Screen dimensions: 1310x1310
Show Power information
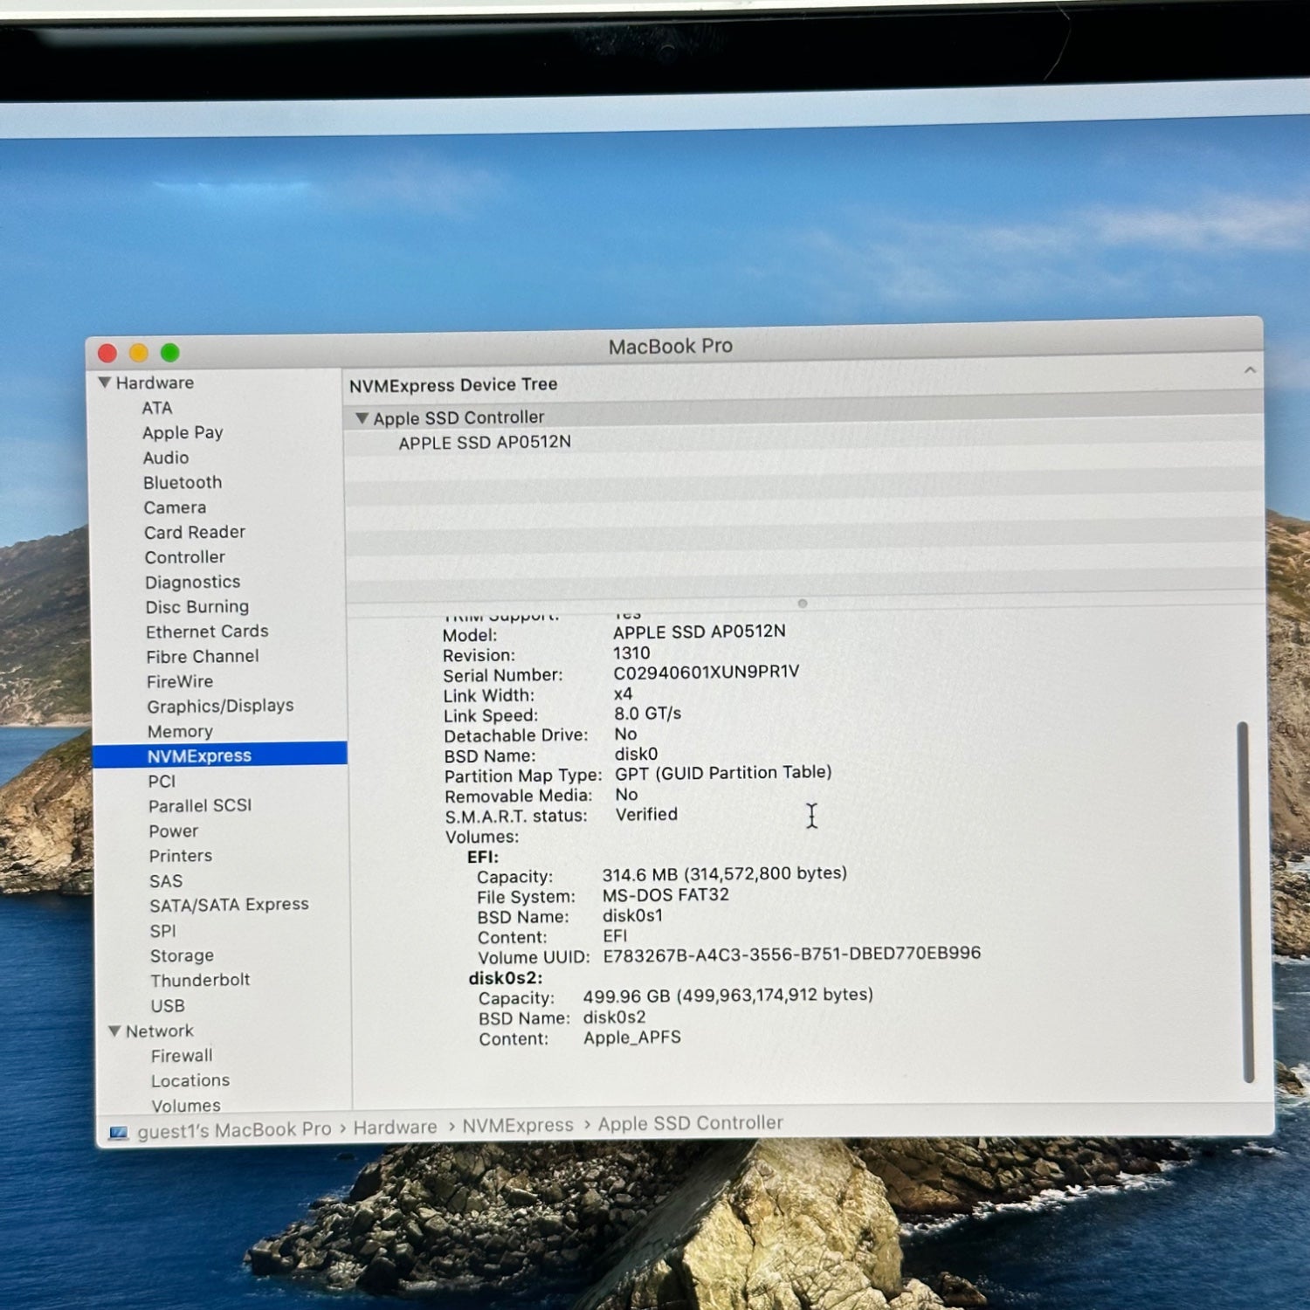[x=174, y=831]
